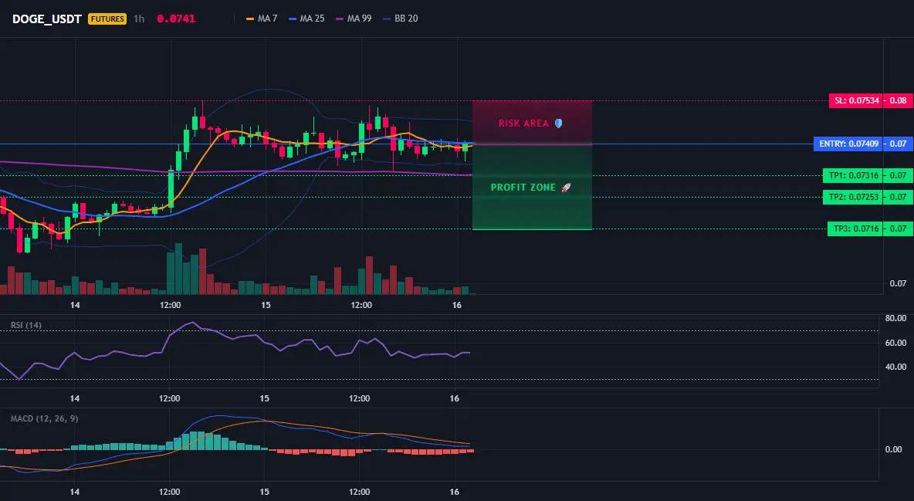Click the 60.00 RSI axis value
Screen dimensions: 914x501
[895, 343]
